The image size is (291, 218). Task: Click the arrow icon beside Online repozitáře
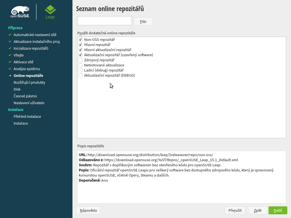tap(10, 76)
